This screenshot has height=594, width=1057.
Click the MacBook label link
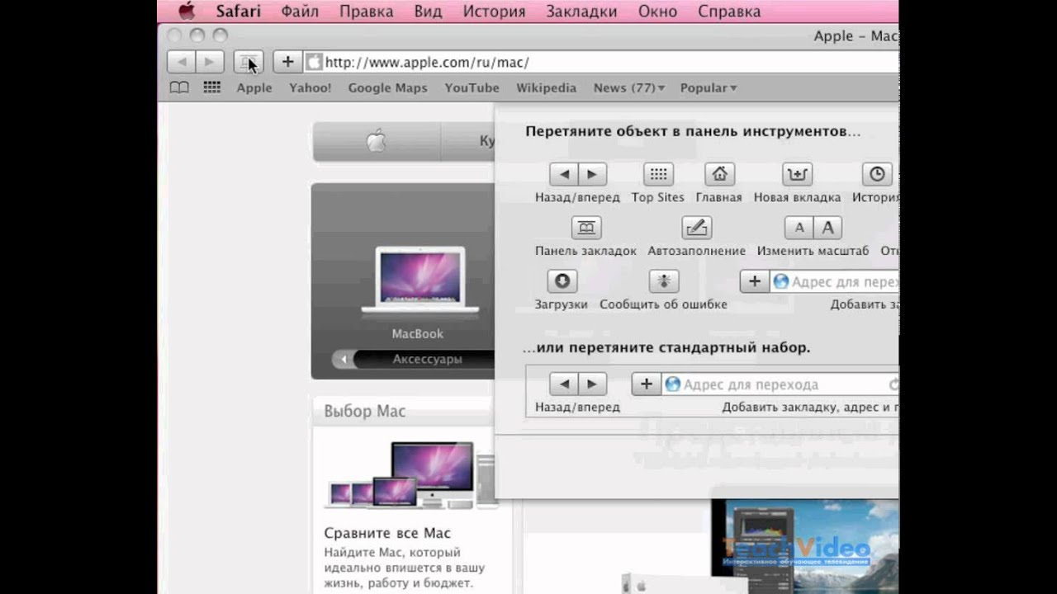(418, 333)
